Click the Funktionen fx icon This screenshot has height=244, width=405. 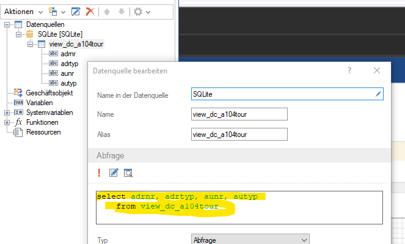(18, 122)
